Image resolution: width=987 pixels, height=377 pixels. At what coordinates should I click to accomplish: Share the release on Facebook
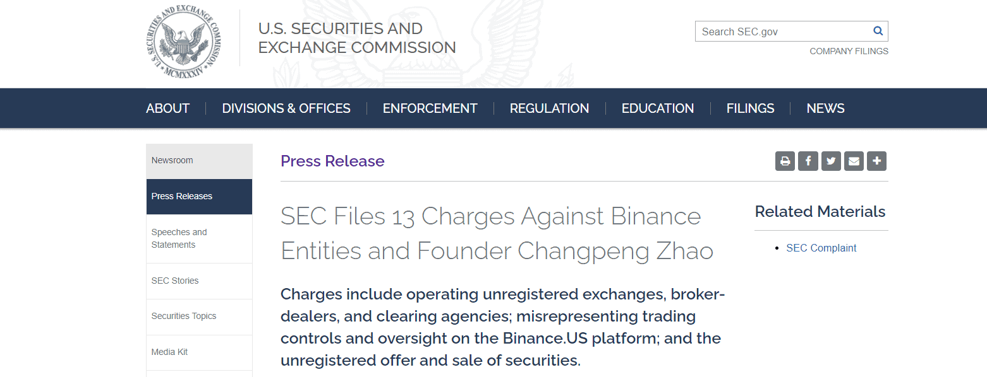[x=808, y=161]
